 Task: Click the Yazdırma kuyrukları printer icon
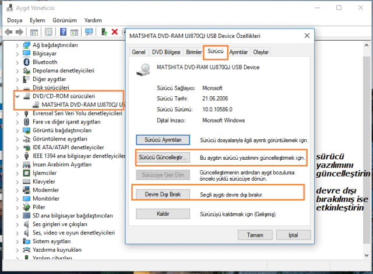(x=26, y=250)
